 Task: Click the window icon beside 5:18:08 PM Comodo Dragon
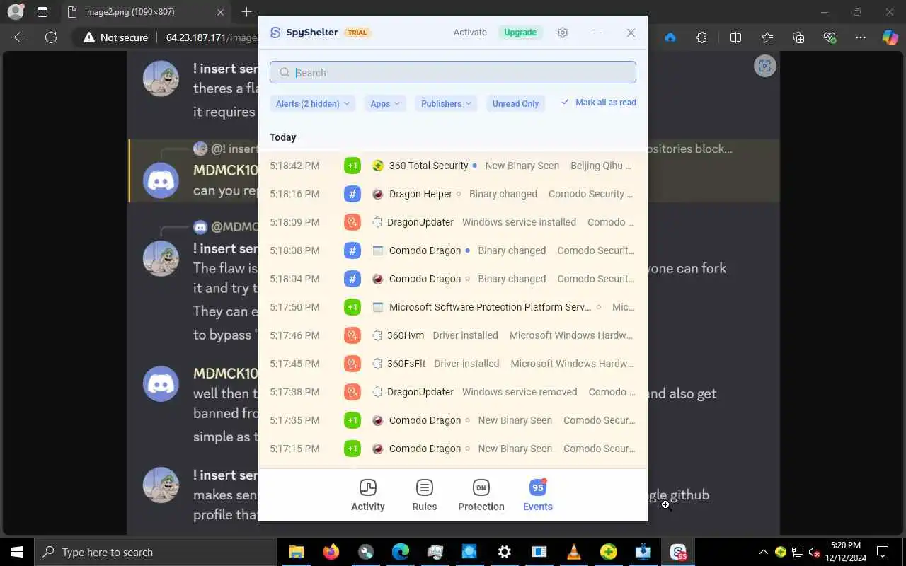378,250
